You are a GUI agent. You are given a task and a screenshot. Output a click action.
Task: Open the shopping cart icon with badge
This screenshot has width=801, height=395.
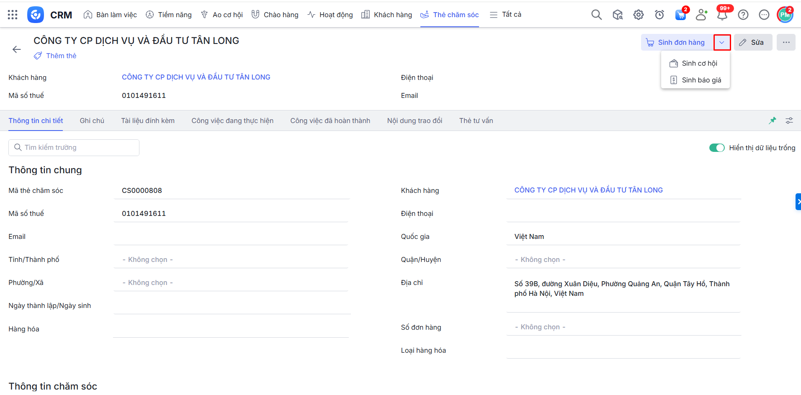tap(680, 15)
